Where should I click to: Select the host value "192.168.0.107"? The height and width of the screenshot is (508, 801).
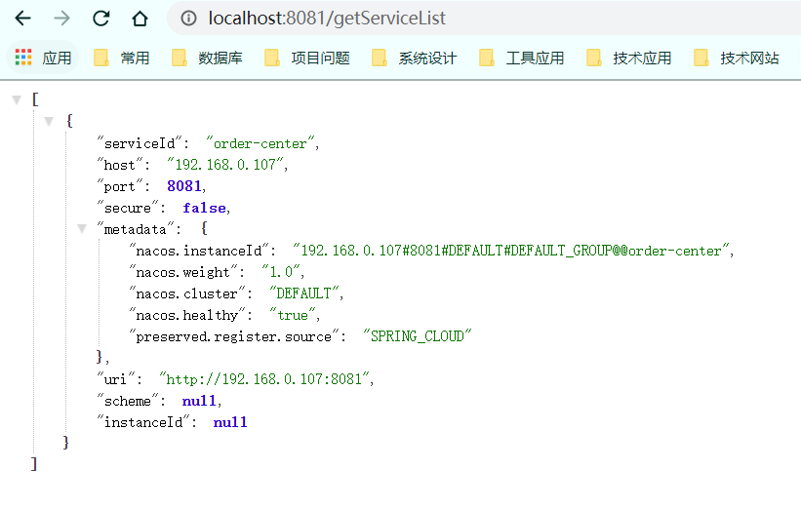point(225,165)
